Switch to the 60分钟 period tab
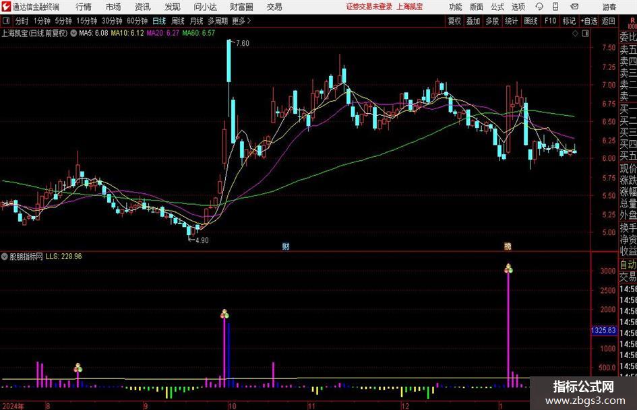The width and height of the screenshot is (637, 410). 137,21
